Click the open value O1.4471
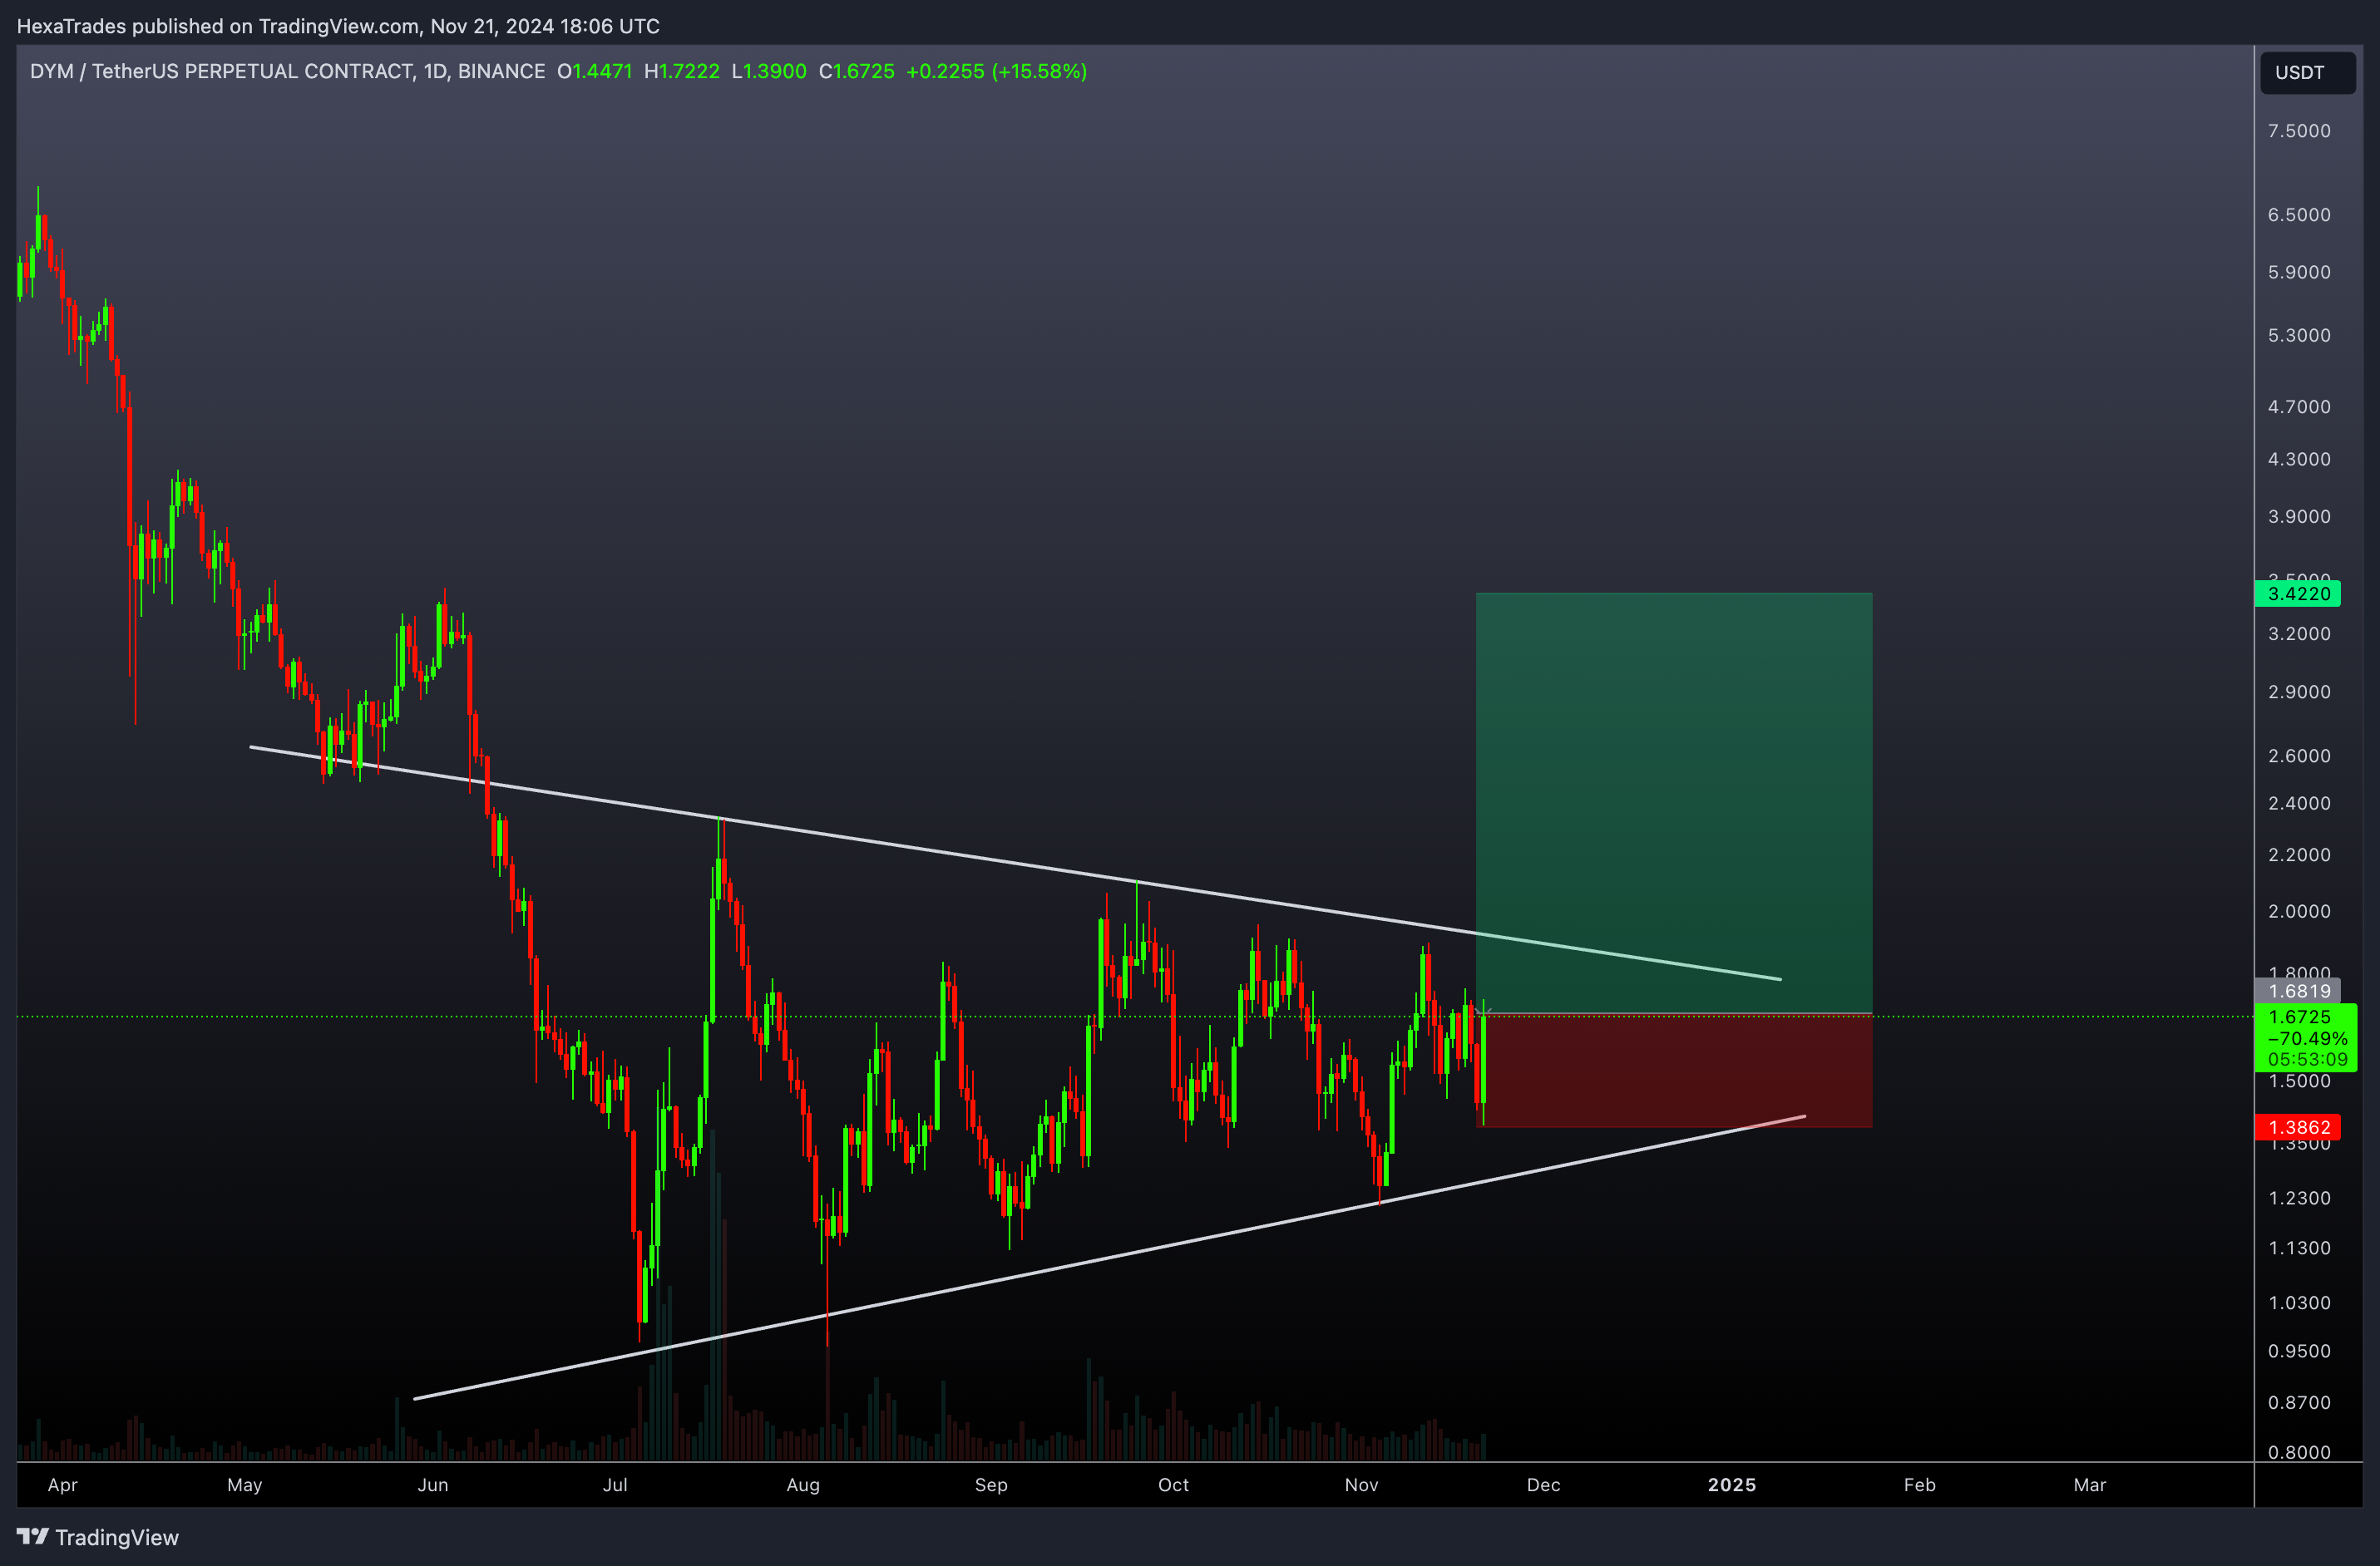 pyautogui.click(x=594, y=71)
